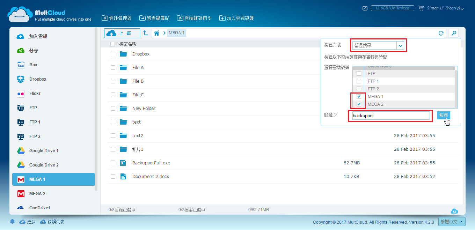Check the File B checkbox
Image resolution: width=475 pixels, height=230 pixels.
click(113, 81)
